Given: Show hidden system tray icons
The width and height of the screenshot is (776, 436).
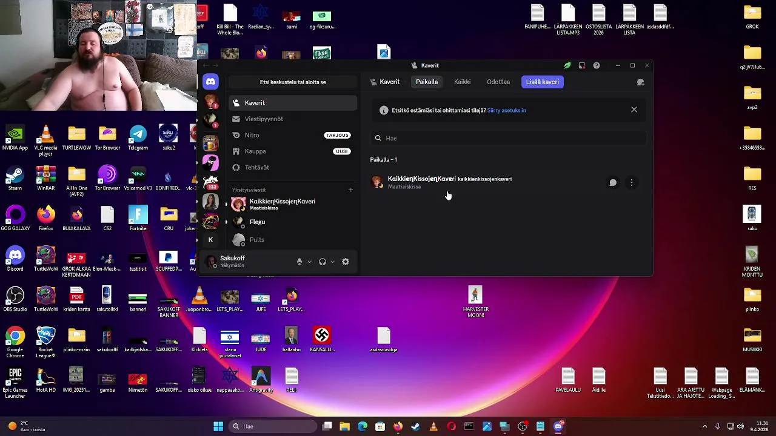Looking at the screenshot, I should (704, 426).
